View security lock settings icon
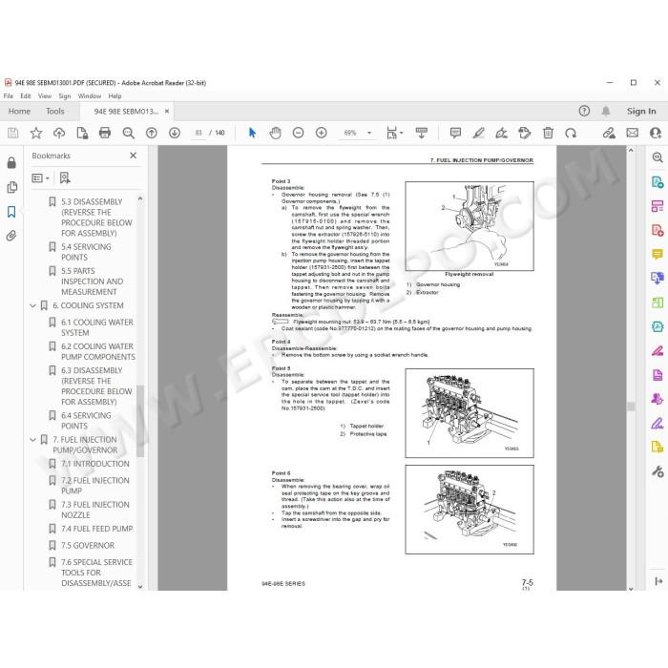This screenshot has height=668, width=668. [11, 162]
